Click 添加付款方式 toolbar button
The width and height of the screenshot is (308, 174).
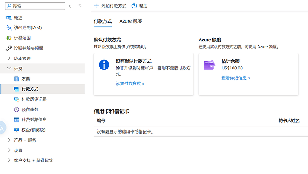click(x=110, y=6)
